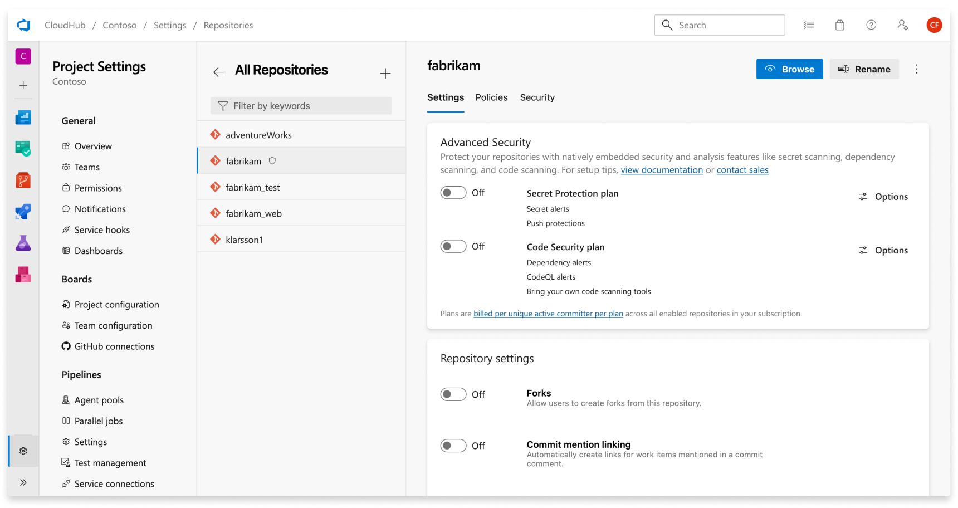Expand the left navigation with double chevron

coord(23,482)
